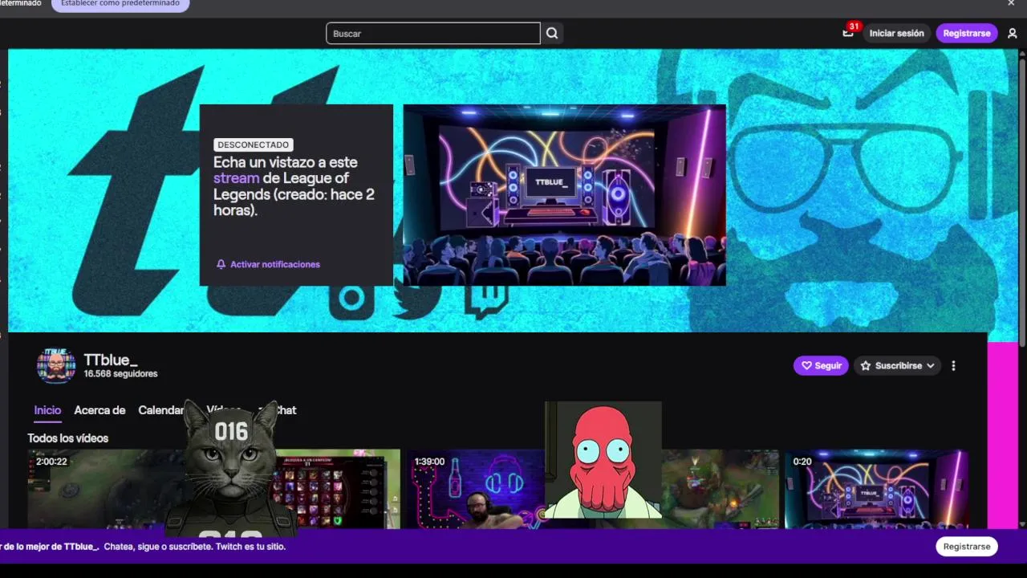
Task: Open the notifications inbox with 31 badge
Action: pos(849,32)
